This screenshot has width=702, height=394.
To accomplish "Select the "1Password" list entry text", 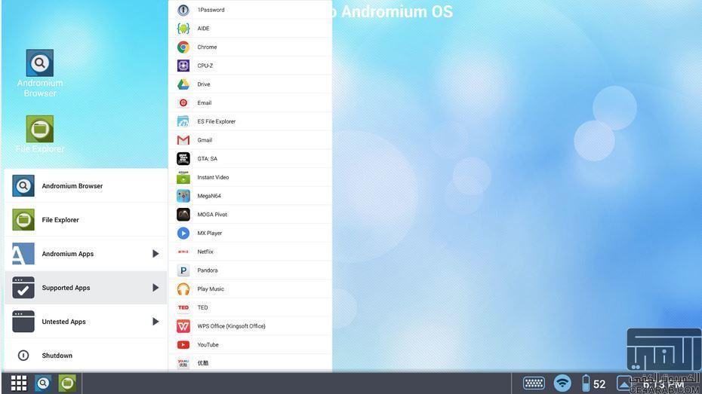I will click(211, 10).
